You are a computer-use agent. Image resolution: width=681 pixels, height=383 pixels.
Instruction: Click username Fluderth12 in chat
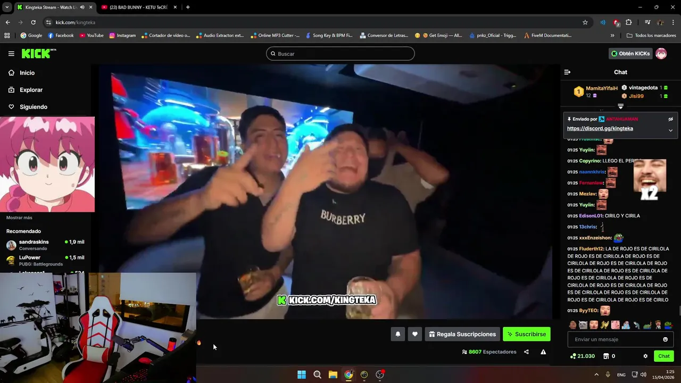pos(591,249)
